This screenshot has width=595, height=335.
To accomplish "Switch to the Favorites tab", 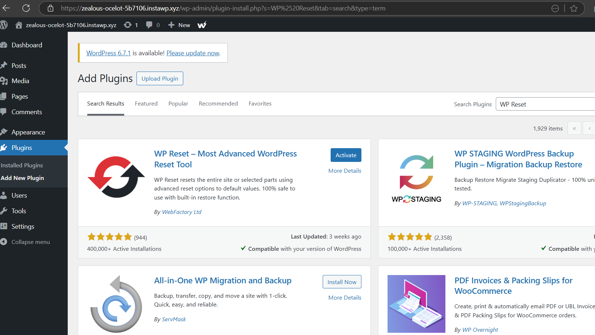I will click(x=260, y=104).
